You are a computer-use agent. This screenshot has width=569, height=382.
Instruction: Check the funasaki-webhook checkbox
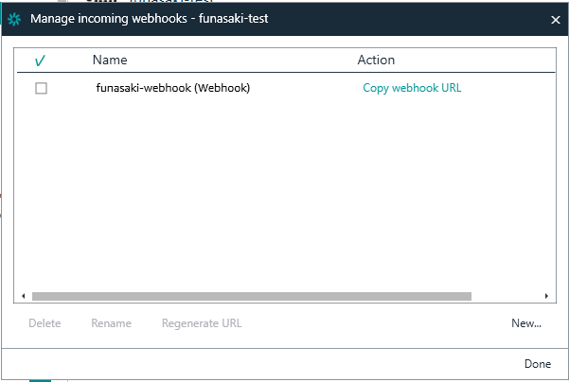pyautogui.click(x=41, y=88)
